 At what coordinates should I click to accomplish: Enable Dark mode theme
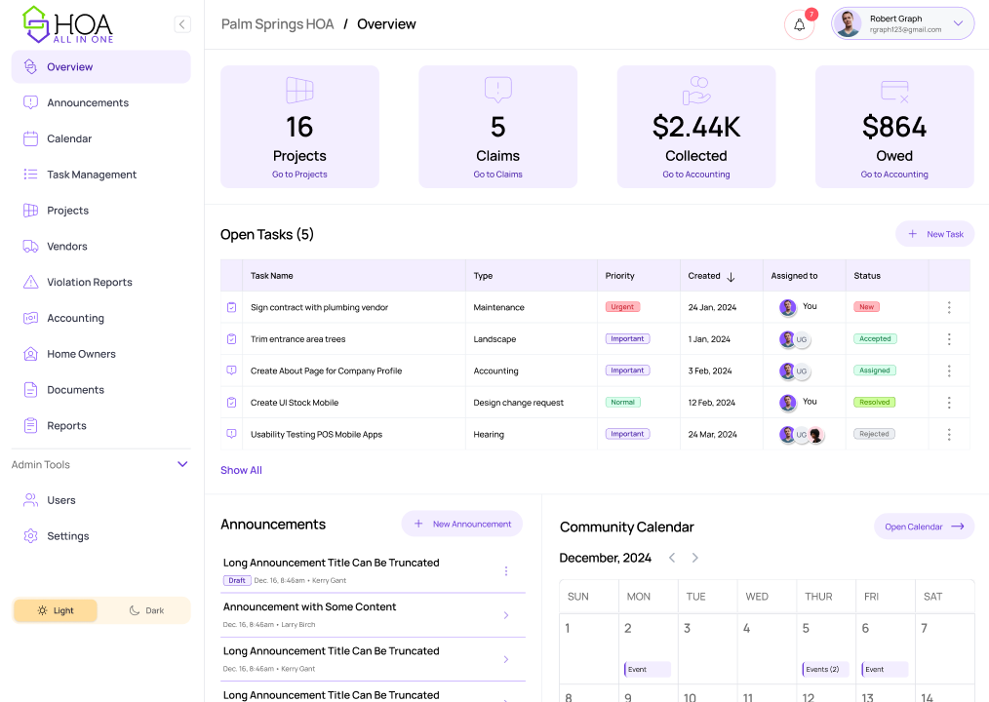click(x=145, y=609)
